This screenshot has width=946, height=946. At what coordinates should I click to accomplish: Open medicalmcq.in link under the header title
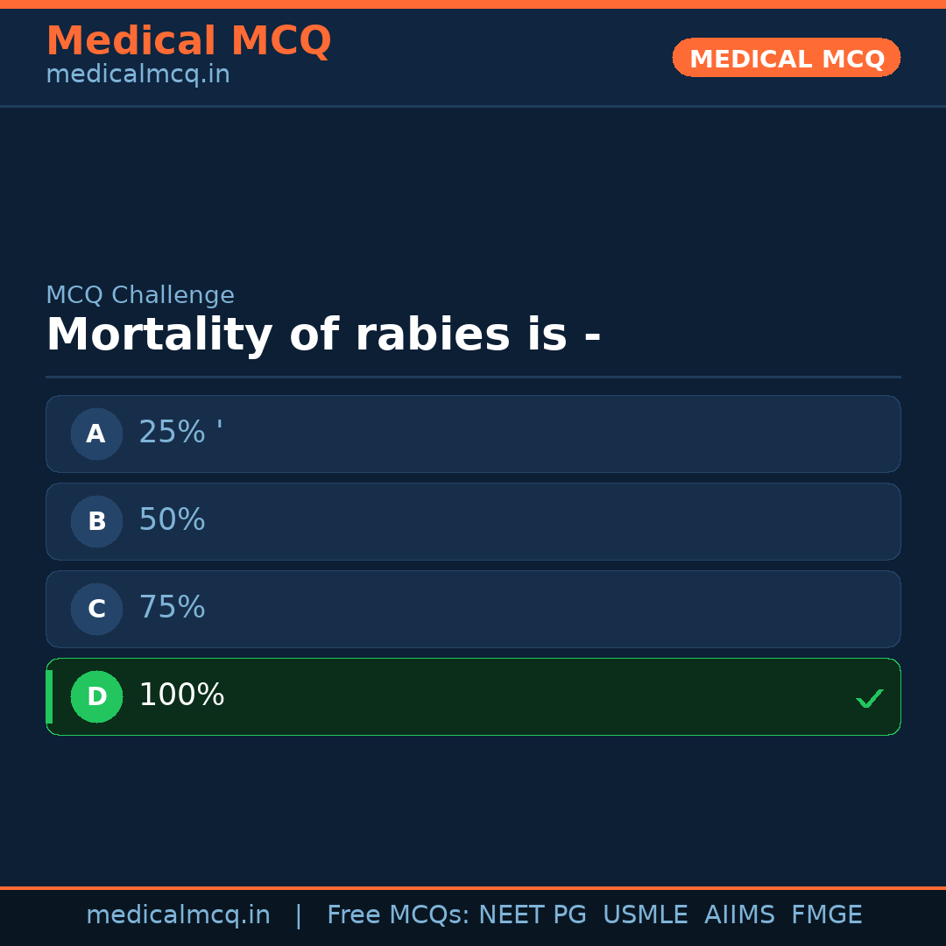138,74
